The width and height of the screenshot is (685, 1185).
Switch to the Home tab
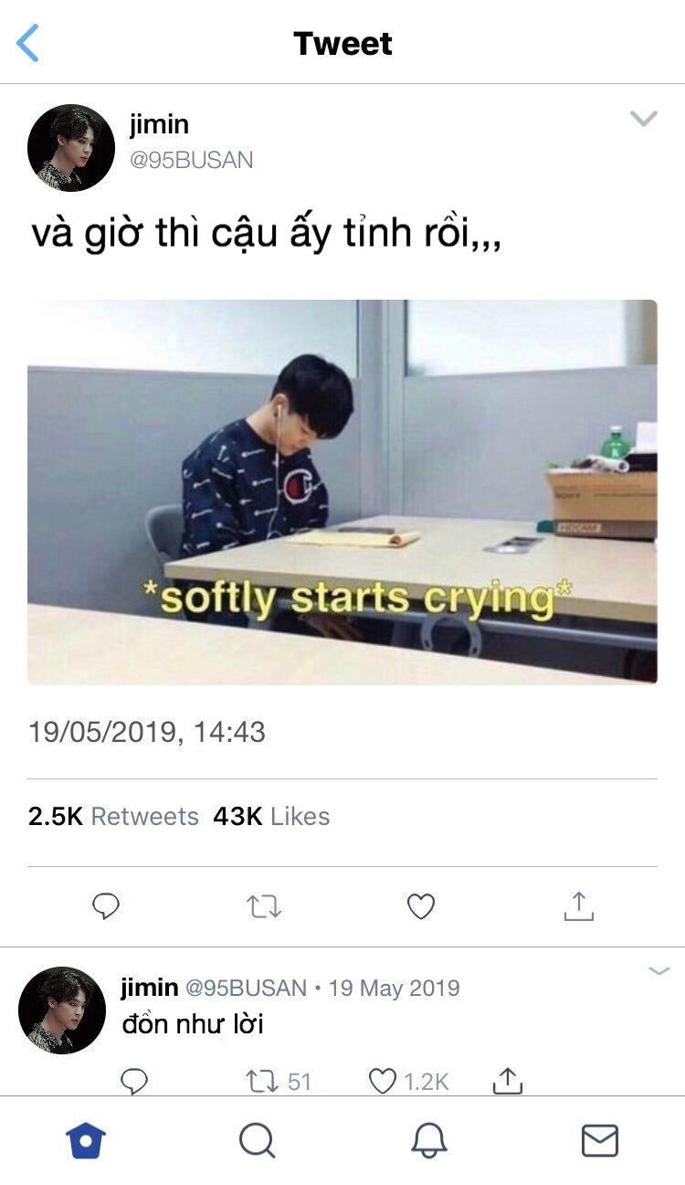(x=86, y=1140)
